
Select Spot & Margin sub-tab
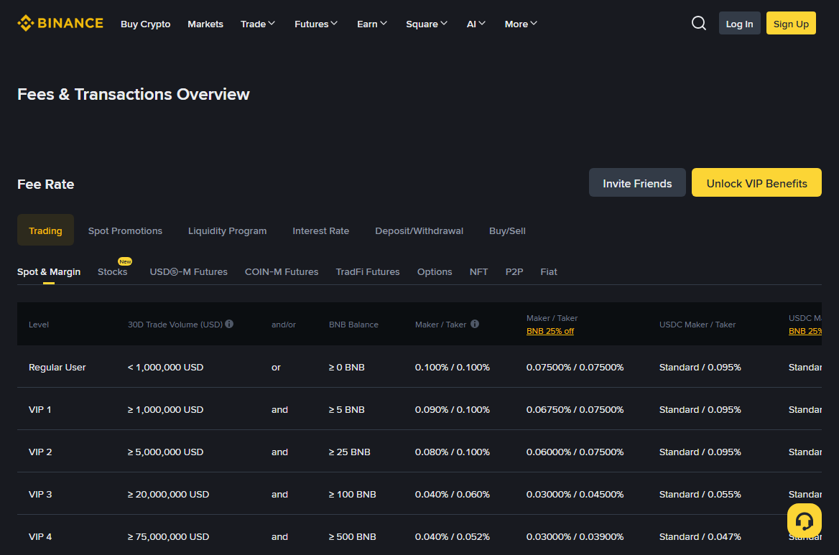[49, 271]
